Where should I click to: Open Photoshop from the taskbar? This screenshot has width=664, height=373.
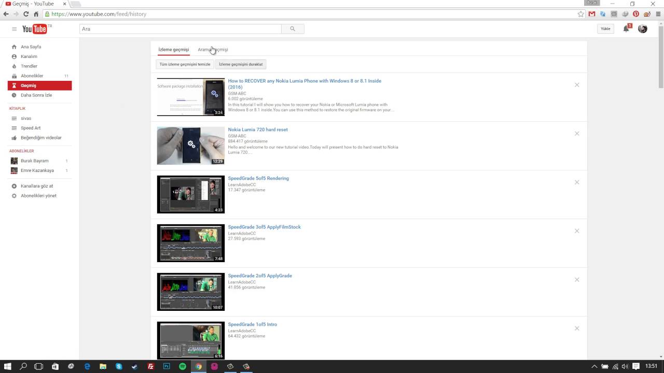(x=167, y=366)
